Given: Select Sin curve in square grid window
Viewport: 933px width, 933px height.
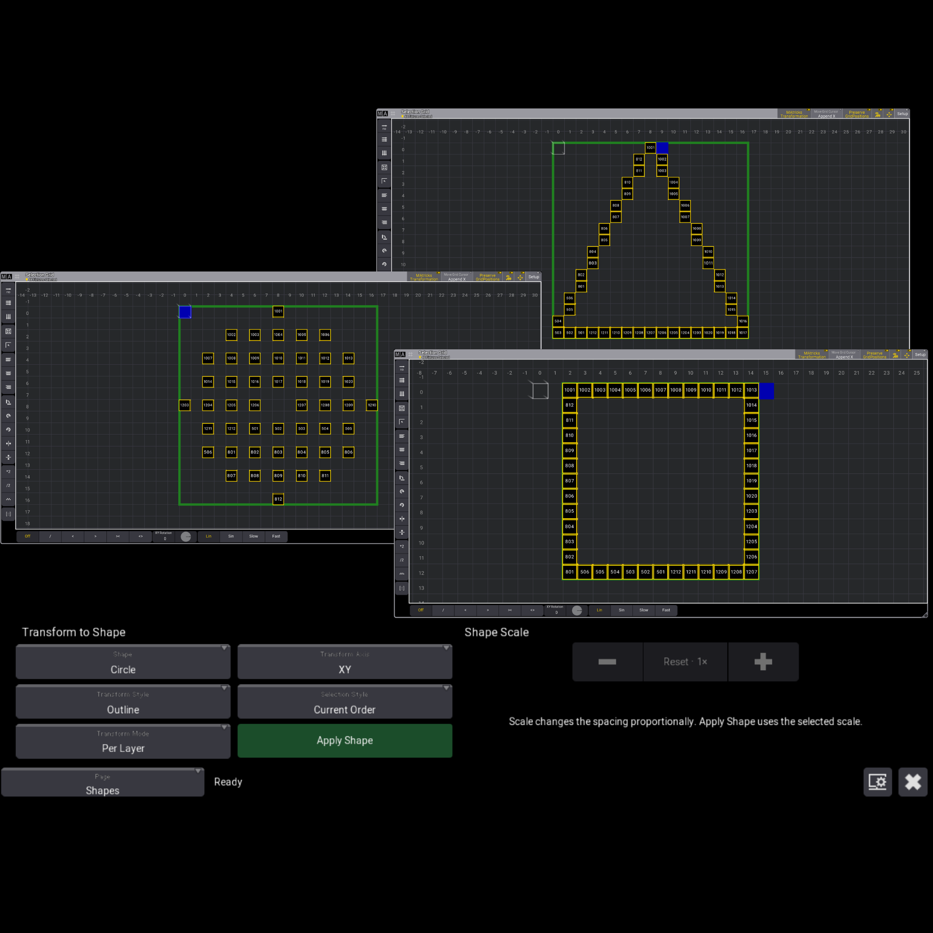Looking at the screenshot, I should tap(621, 610).
